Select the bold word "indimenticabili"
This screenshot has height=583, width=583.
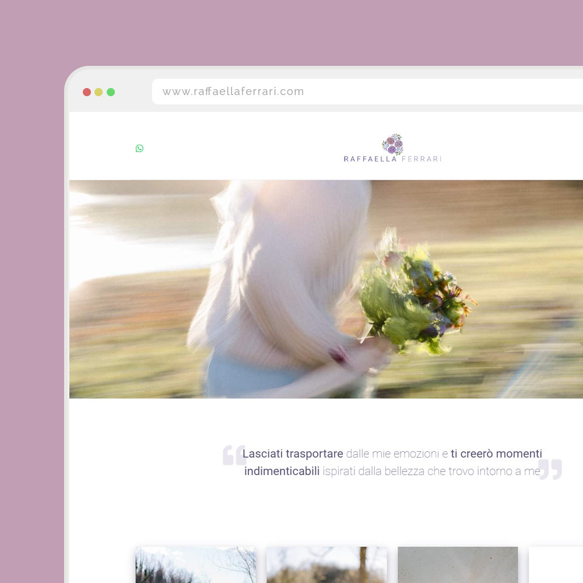282,471
